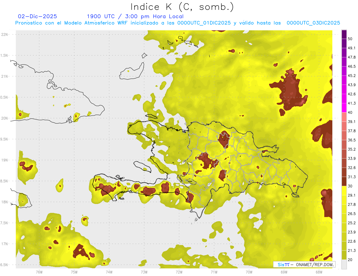Click longitude label '73W'
This screenshot has height=276, width=358.
pyautogui.click(x=144, y=272)
